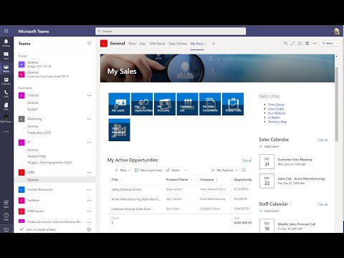Open Budget channel under Finance
Image resolution: width=344 pixels, height=258 pixels.
click(32, 109)
